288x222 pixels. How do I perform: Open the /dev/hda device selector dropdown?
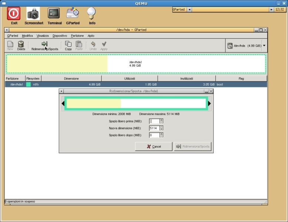tap(264, 46)
